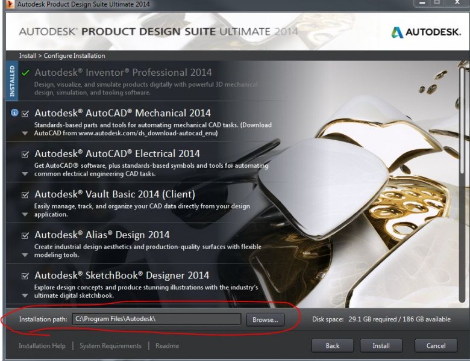Screen dimensions: 470x361
Task: Select the Autodesk AutoCAD Mechanical 2014 title
Action: (x=122, y=113)
